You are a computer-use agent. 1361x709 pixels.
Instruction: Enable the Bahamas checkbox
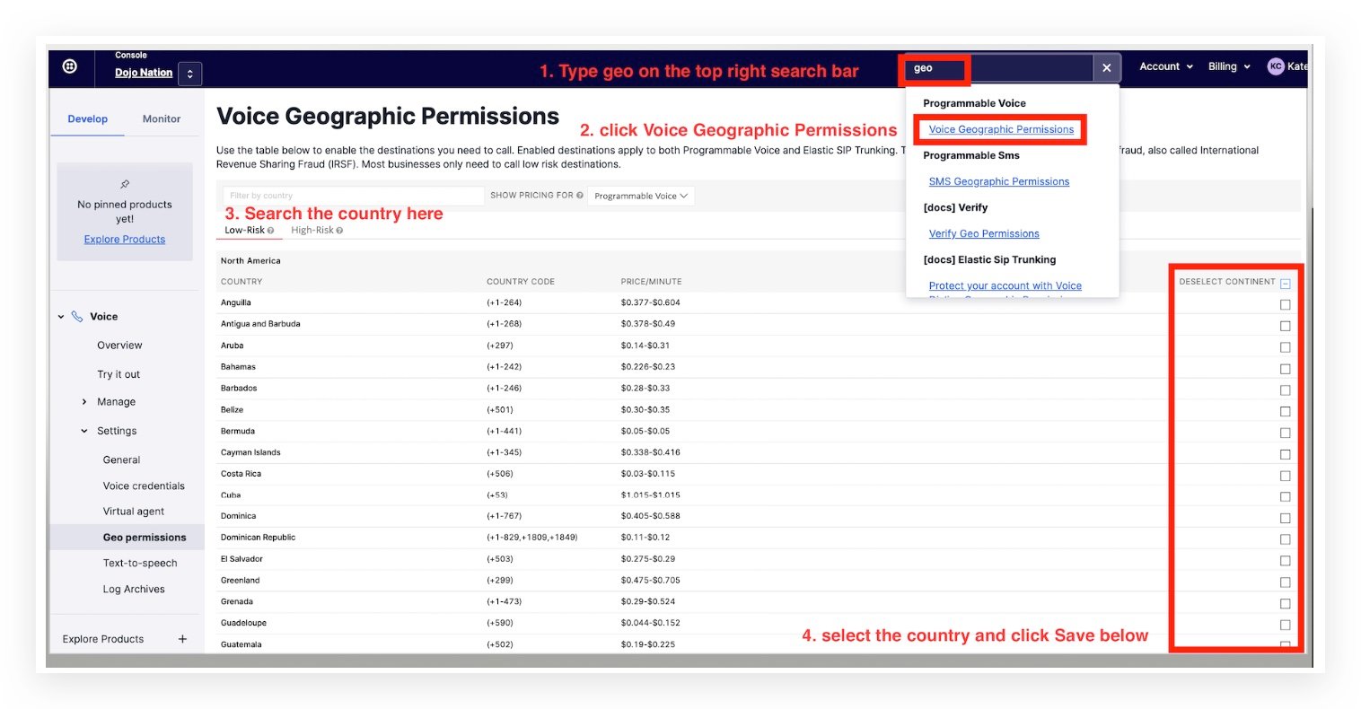[x=1285, y=369]
